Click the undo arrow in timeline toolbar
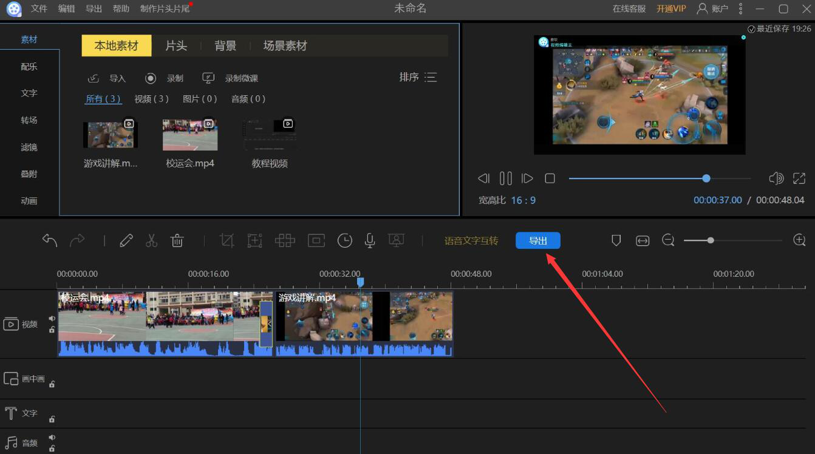Image resolution: width=815 pixels, height=454 pixels. 50,241
